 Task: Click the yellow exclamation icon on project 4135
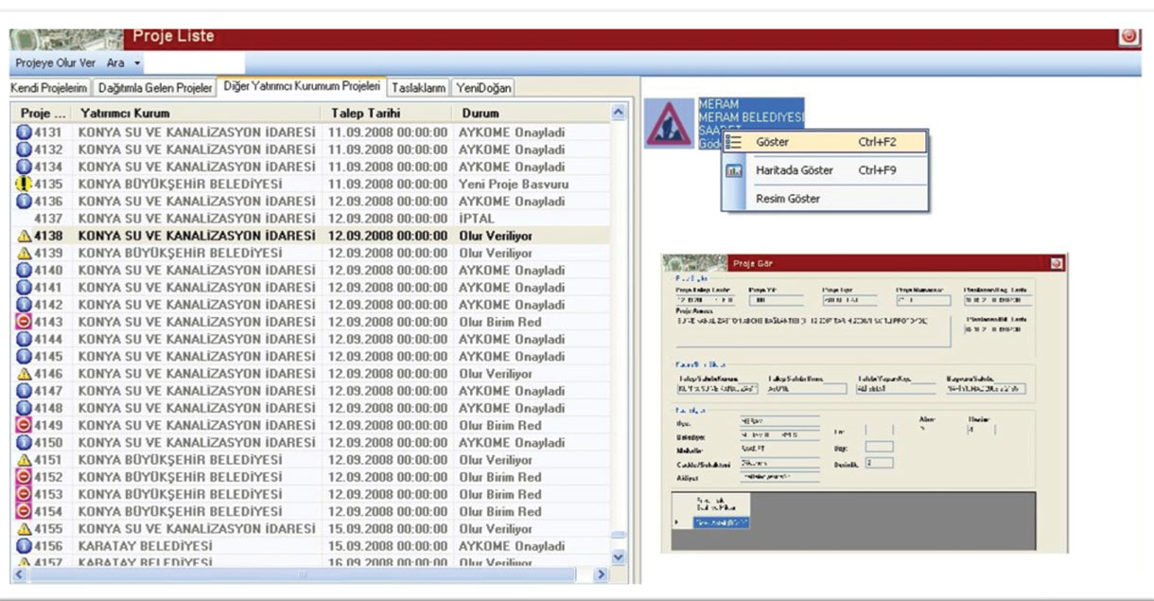(x=25, y=184)
